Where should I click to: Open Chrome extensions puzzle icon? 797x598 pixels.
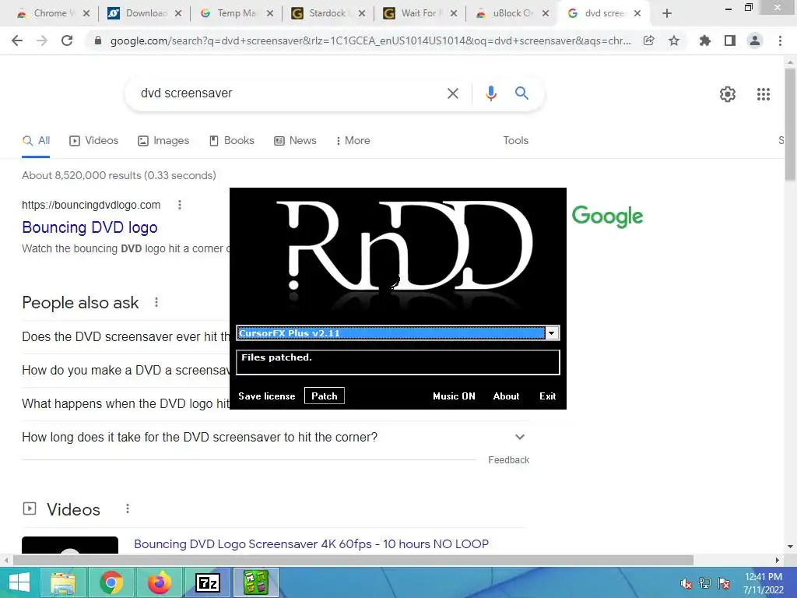[x=704, y=40]
